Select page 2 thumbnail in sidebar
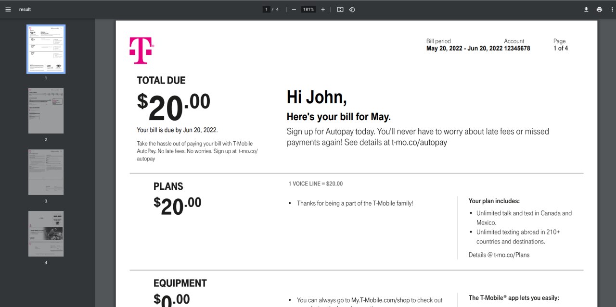This screenshot has width=616, height=307. pyautogui.click(x=46, y=111)
